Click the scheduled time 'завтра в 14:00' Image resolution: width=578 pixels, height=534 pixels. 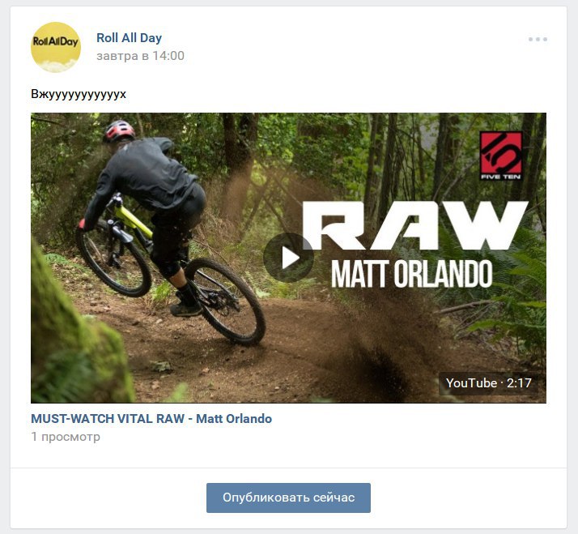[140, 56]
